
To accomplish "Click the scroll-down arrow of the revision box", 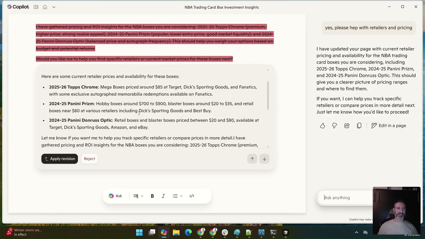I will (x=268, y=146).
